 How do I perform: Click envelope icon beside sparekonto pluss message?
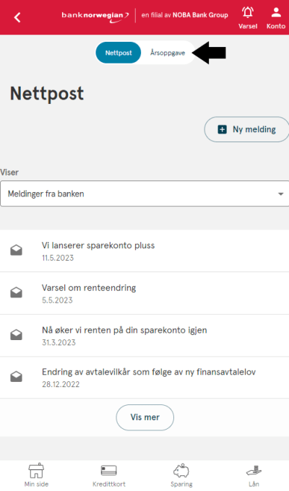pos(17,251)
